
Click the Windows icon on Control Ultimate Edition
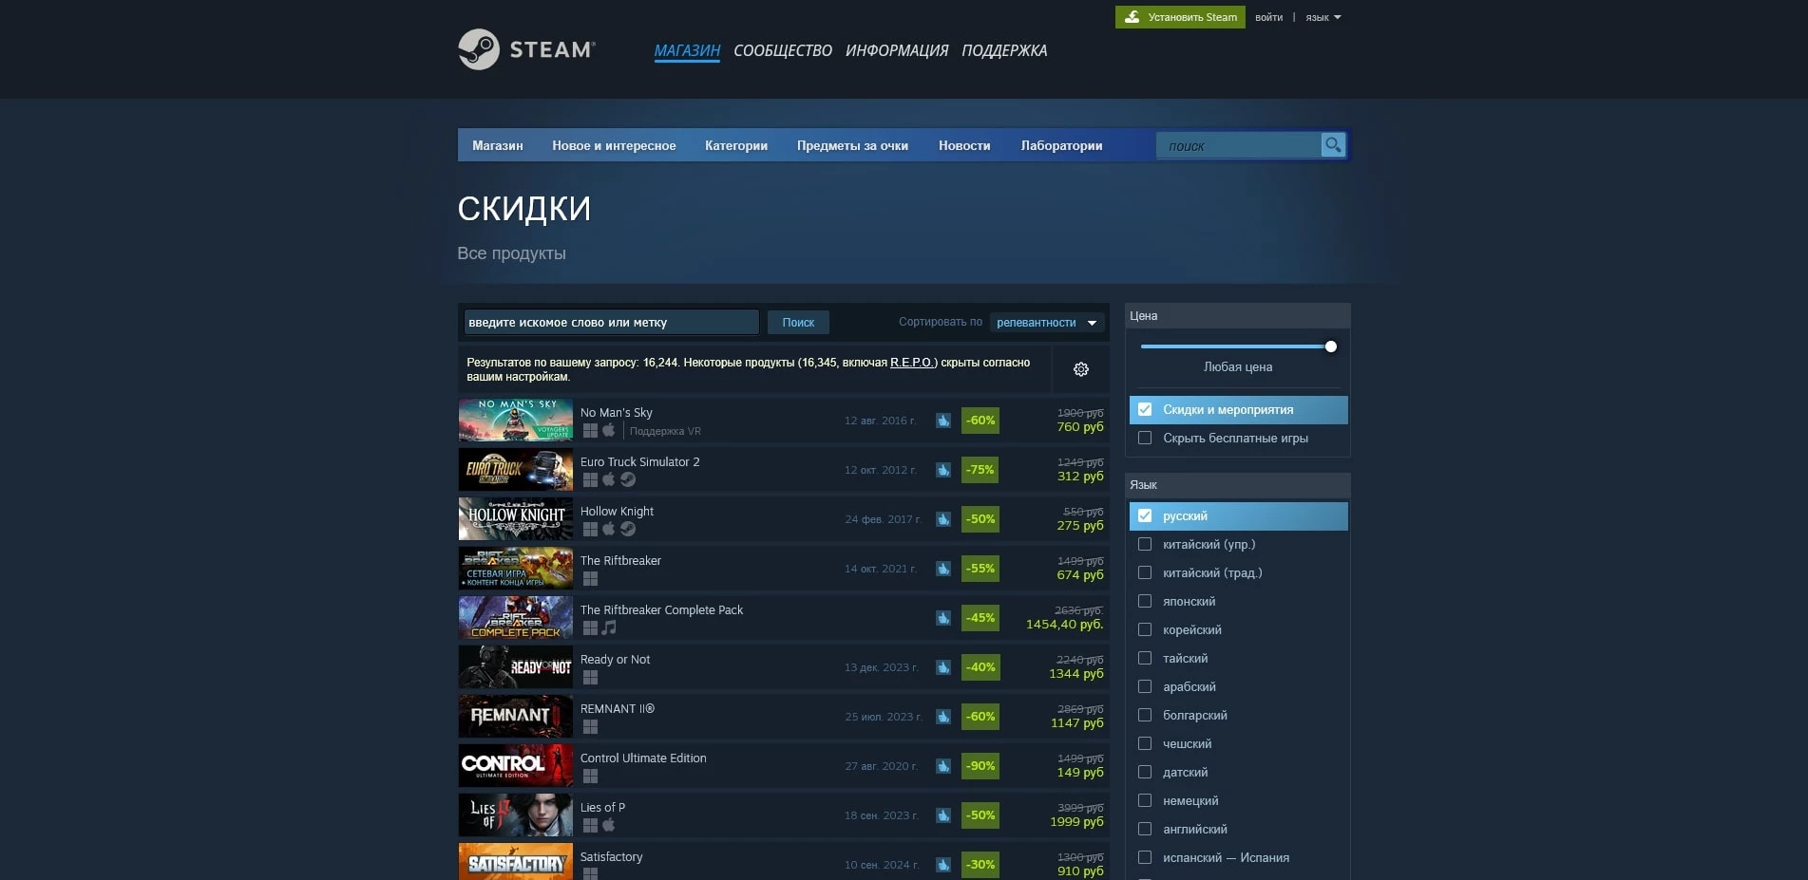click(x=590, y=776)
